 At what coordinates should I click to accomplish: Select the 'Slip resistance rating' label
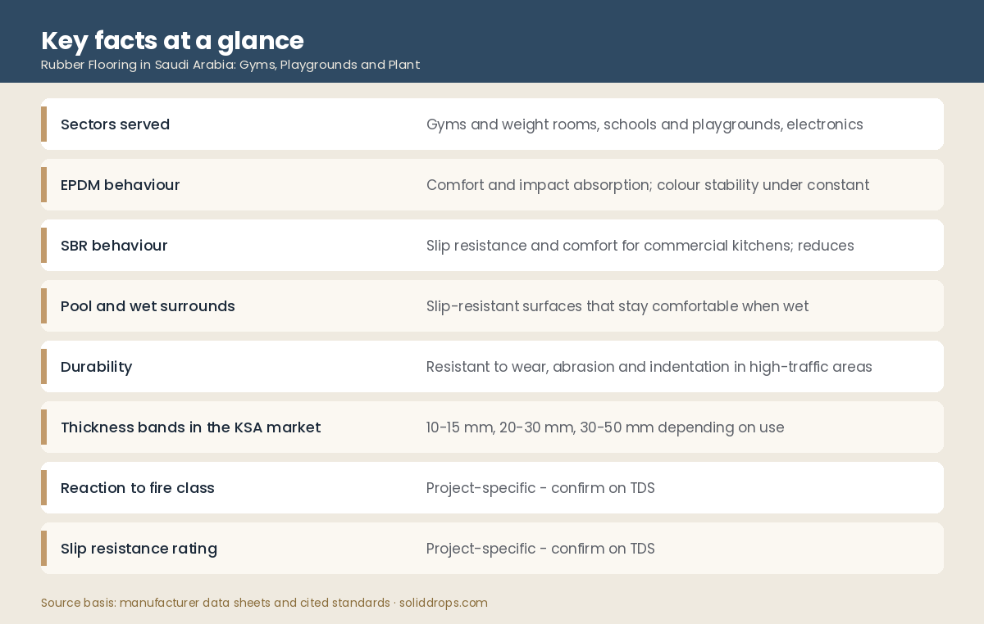coord(139,549)
